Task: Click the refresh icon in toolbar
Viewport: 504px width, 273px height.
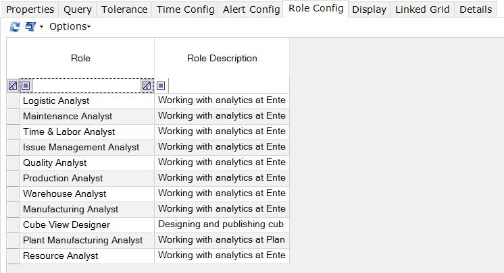Action: [14, 27]
